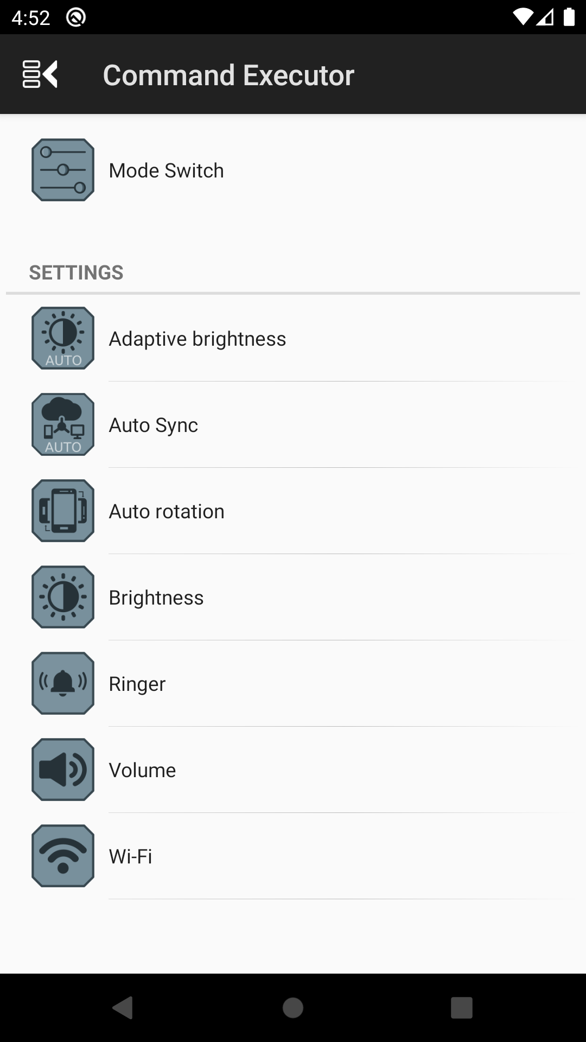
Task: Select the Adaptive brightness entry
Action: (x=198, y=339)
